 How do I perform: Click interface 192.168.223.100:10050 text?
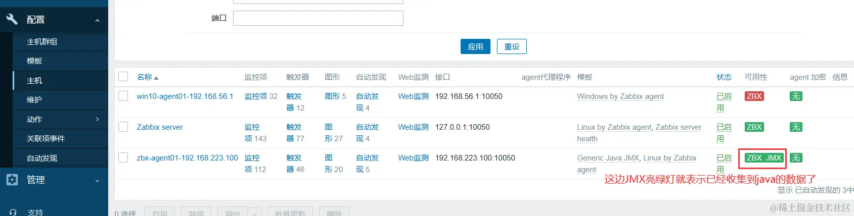(x=475, y=158)
